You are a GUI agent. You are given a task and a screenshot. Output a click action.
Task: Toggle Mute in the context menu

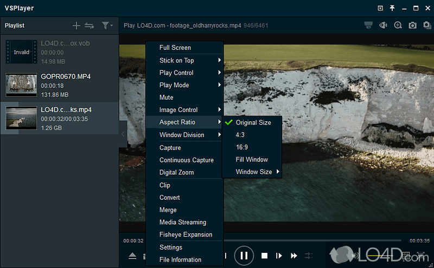[184, 97]
